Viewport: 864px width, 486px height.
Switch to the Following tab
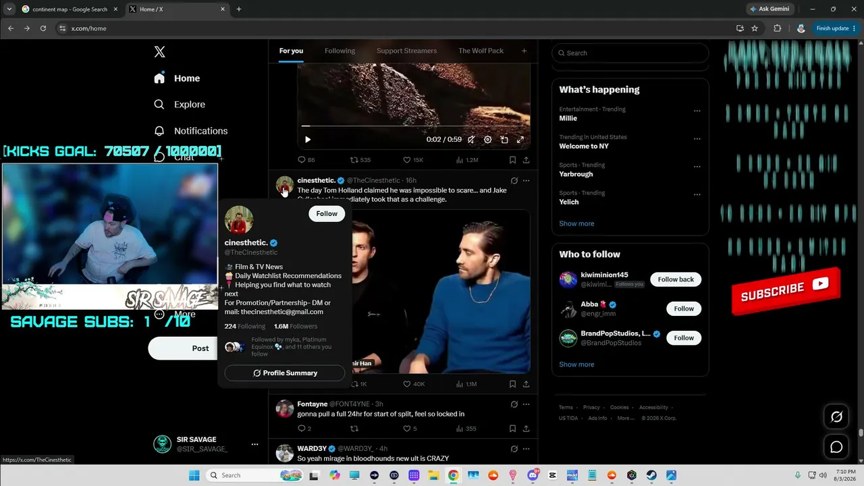point(340,51)
